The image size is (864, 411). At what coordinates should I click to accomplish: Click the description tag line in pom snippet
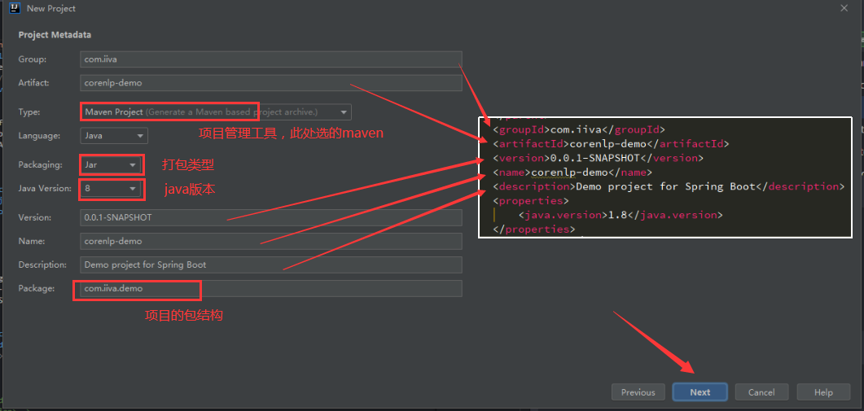tap(669, 186)
